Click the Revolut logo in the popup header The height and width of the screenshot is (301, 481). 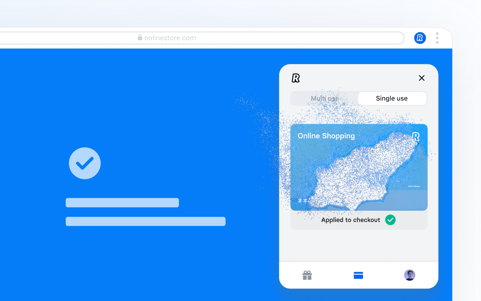tap(296, 78)
